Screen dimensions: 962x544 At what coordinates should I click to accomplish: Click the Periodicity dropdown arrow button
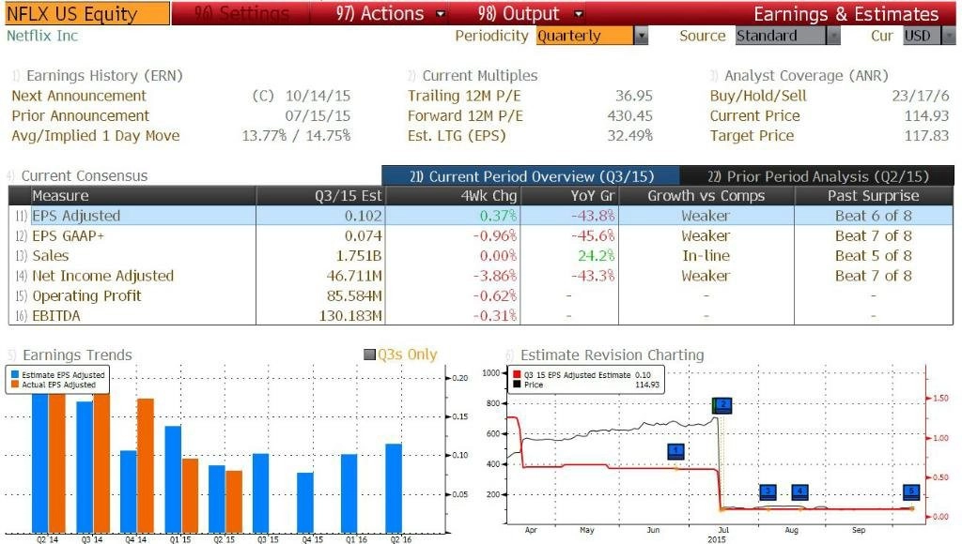(641, 36)
